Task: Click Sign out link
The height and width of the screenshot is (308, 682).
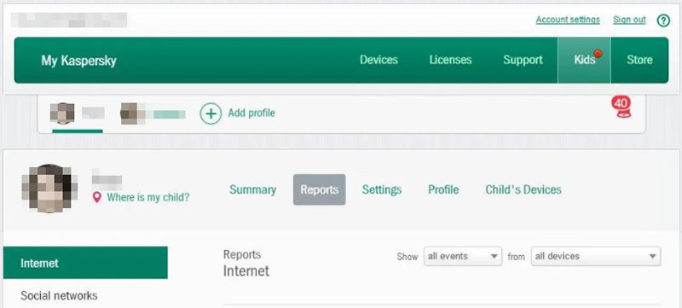Action: click(x=629, y=20)
